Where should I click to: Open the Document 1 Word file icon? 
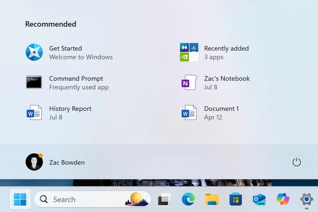189,113
